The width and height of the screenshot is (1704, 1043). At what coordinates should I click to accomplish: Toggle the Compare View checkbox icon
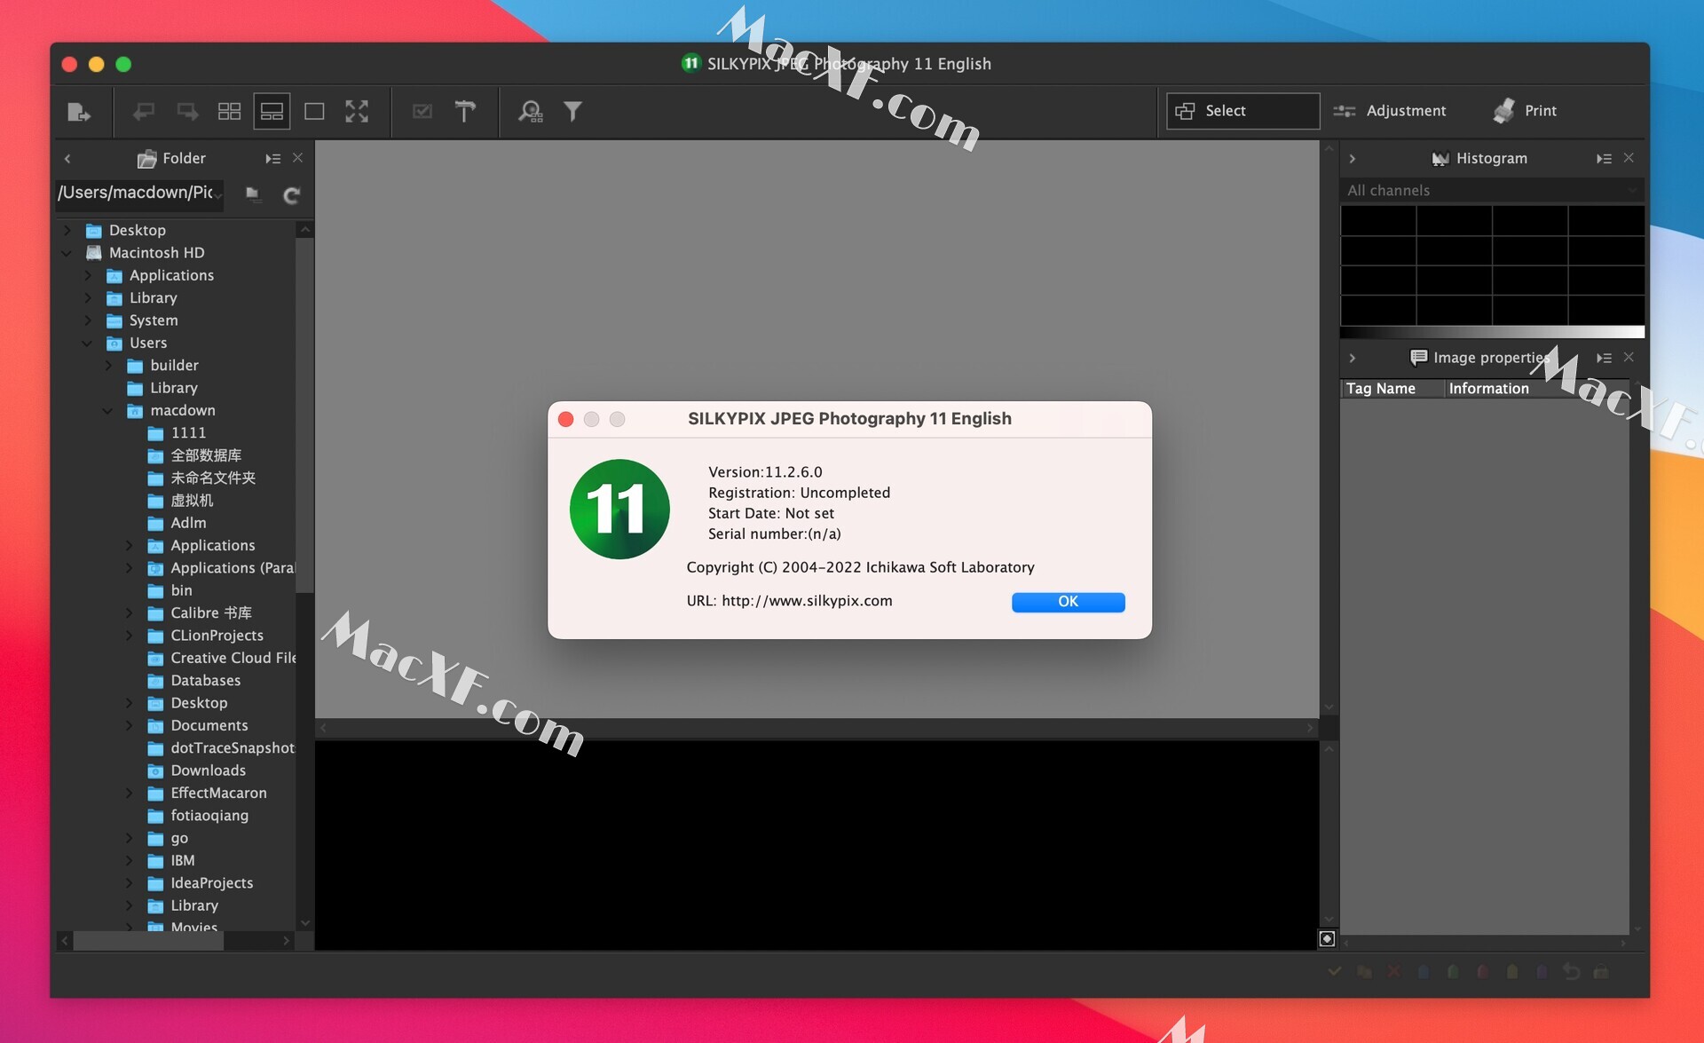(x=422, y=111)
